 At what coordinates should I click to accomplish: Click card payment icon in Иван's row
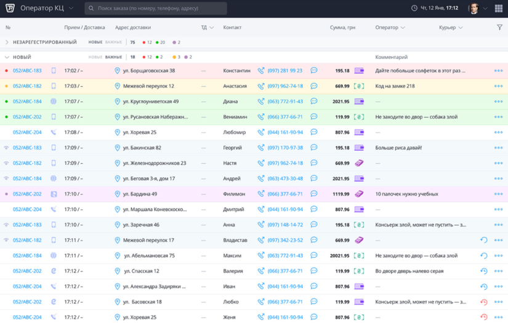click(x=359, y=287)
